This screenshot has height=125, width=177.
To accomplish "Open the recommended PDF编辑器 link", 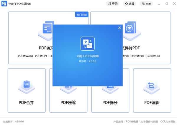I will [x=132, y=121].
